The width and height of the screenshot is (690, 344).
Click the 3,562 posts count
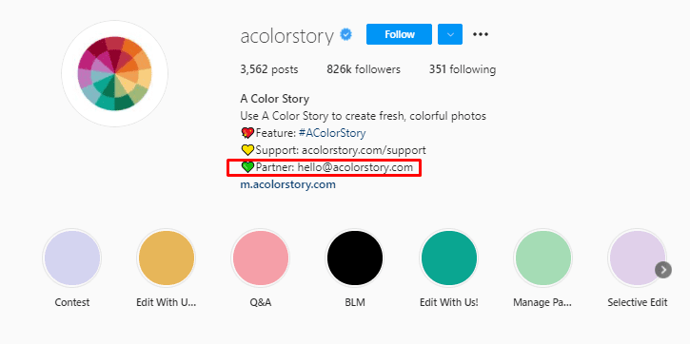click(x=269, y=69)
